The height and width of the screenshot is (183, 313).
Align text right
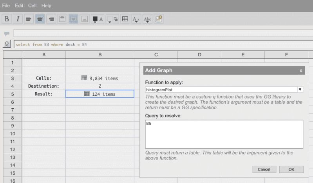(51, 19)
